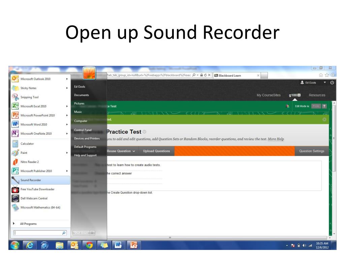Show hidden tray icons arrow
345x258 pixels.
pos(287,246)
